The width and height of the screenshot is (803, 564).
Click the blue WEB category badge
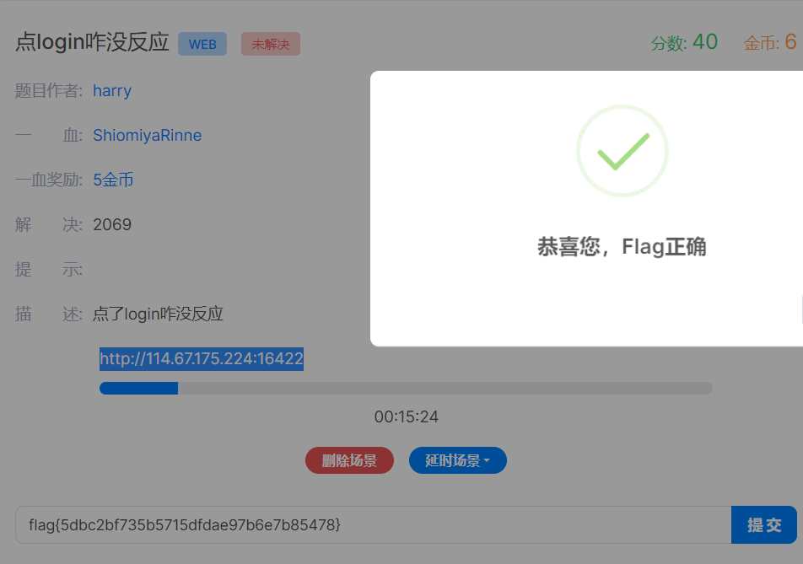[x=202, y=44]
